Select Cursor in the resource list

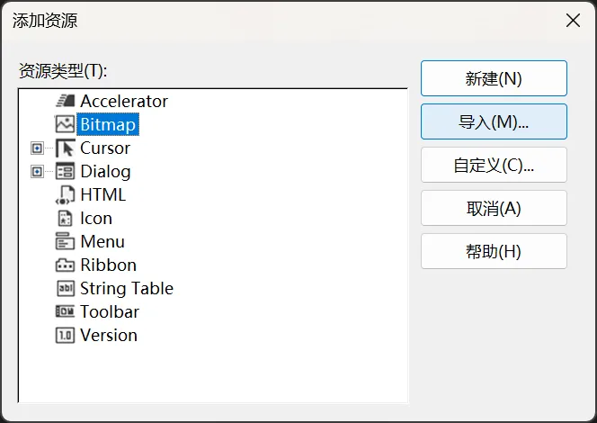pyautogui.click(x=105, y=148)
